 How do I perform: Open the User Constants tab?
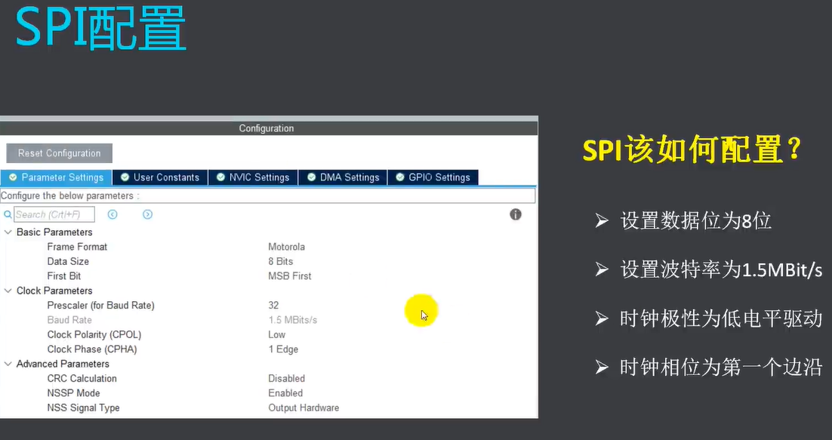(160, 177)
